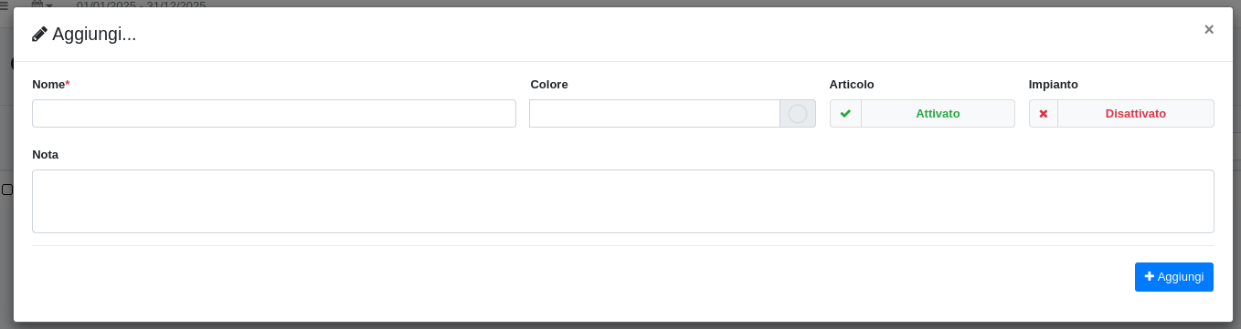Click inside the Nota text area
The image size is (1241, 329).
click(x=623, y=201)
